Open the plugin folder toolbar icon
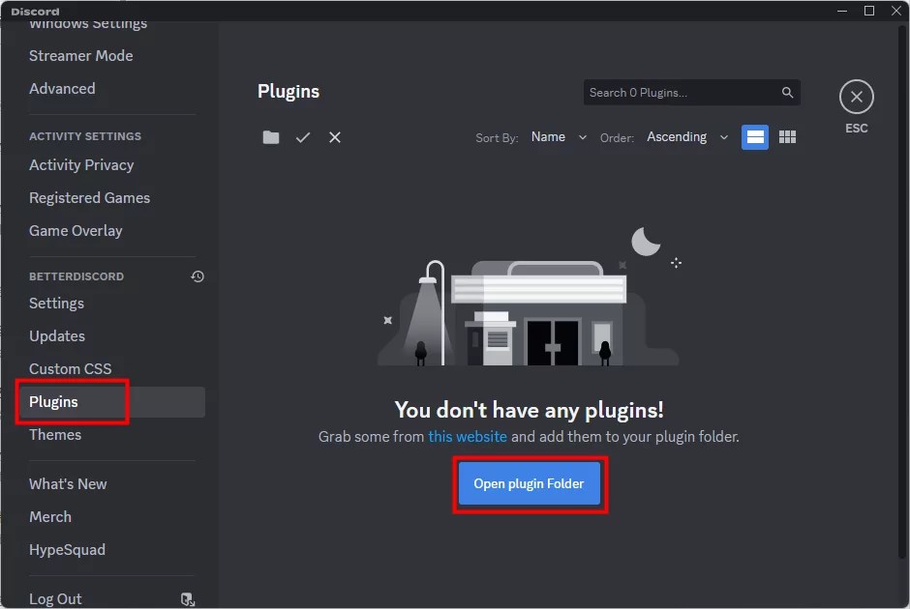Image resolution: width=910 pixels, height=609 pixels. [270, 137]
